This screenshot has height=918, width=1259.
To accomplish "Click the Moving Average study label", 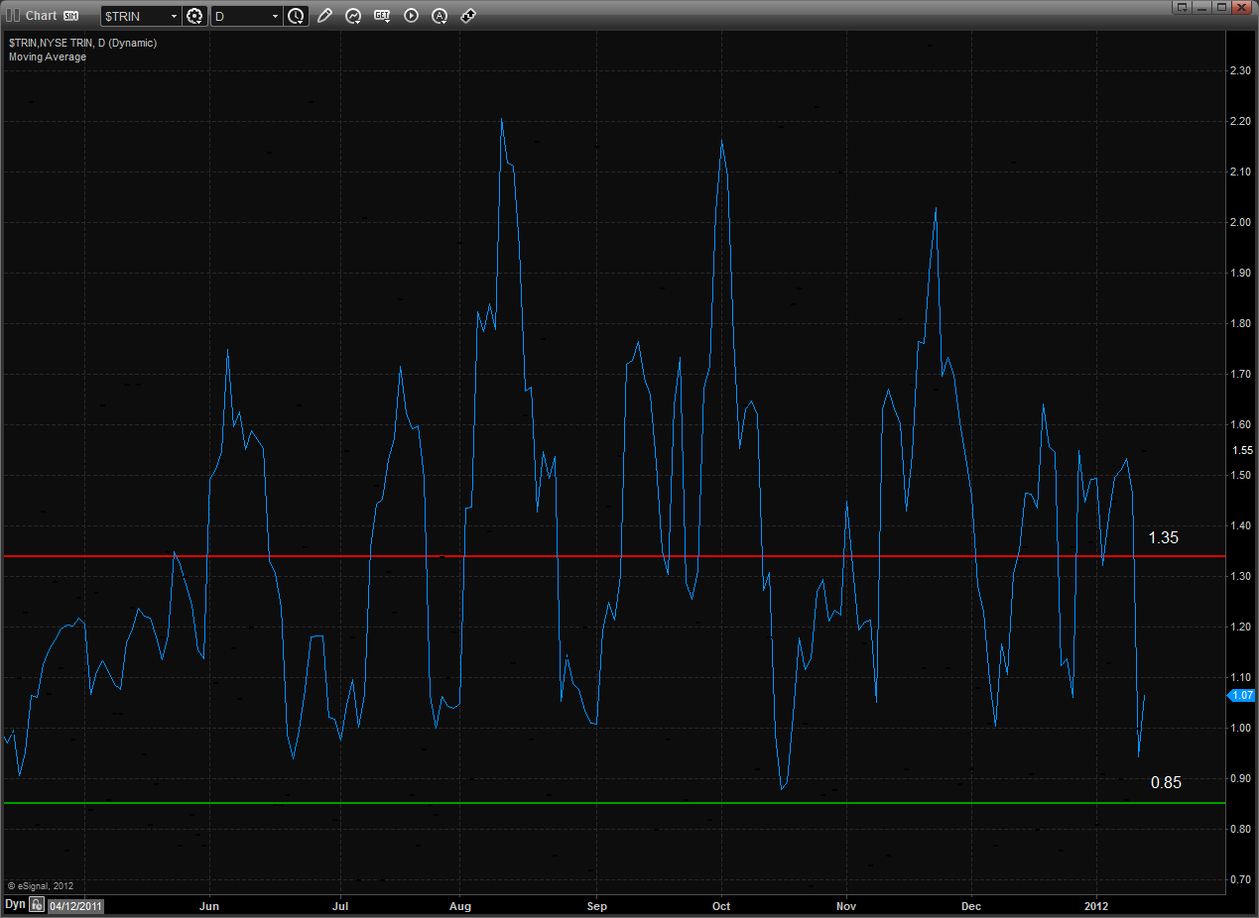I will point(48,57).
